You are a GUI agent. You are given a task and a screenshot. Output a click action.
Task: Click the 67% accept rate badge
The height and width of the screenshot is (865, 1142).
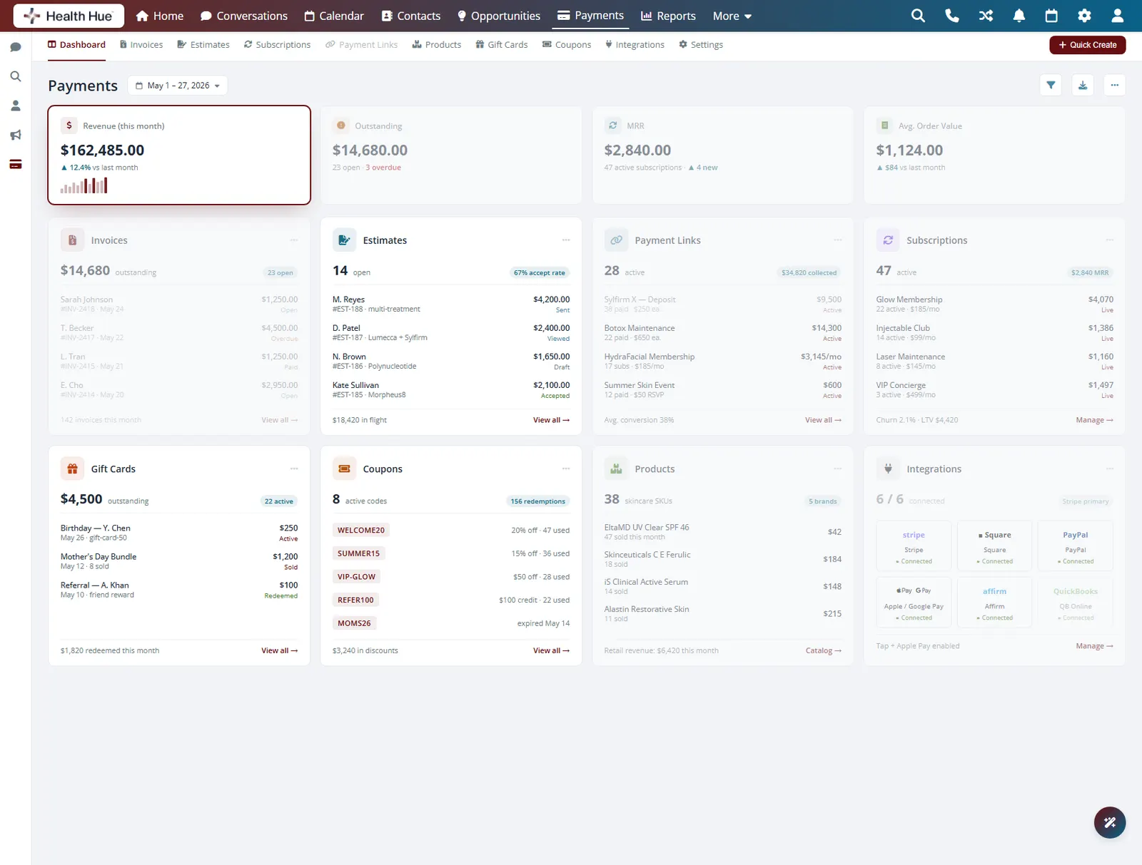tap(539, 272)
